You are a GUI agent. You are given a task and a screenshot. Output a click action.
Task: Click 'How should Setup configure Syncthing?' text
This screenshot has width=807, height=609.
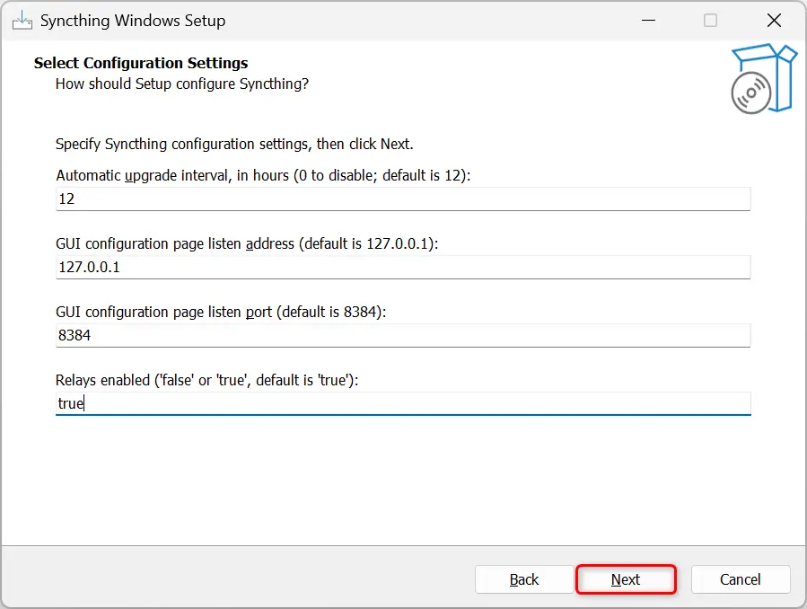pos(182,84)
